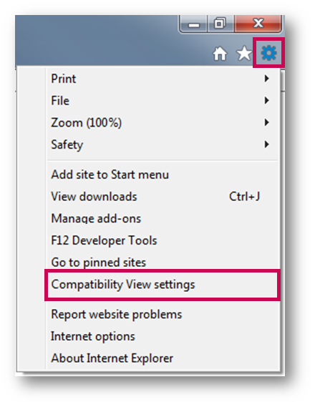
Task: Restore down the browser window
Action: coord(220,24)
